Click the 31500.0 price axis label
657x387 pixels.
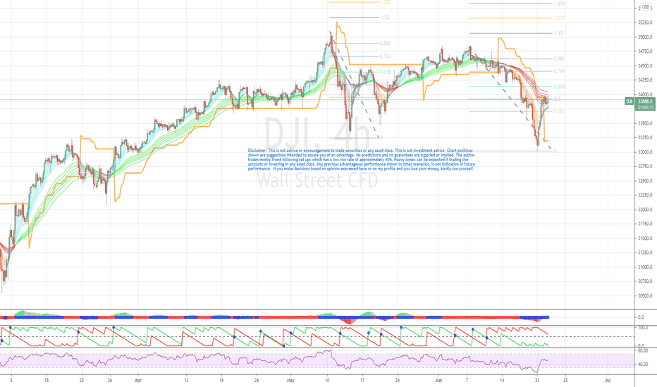tap(645, 239)
